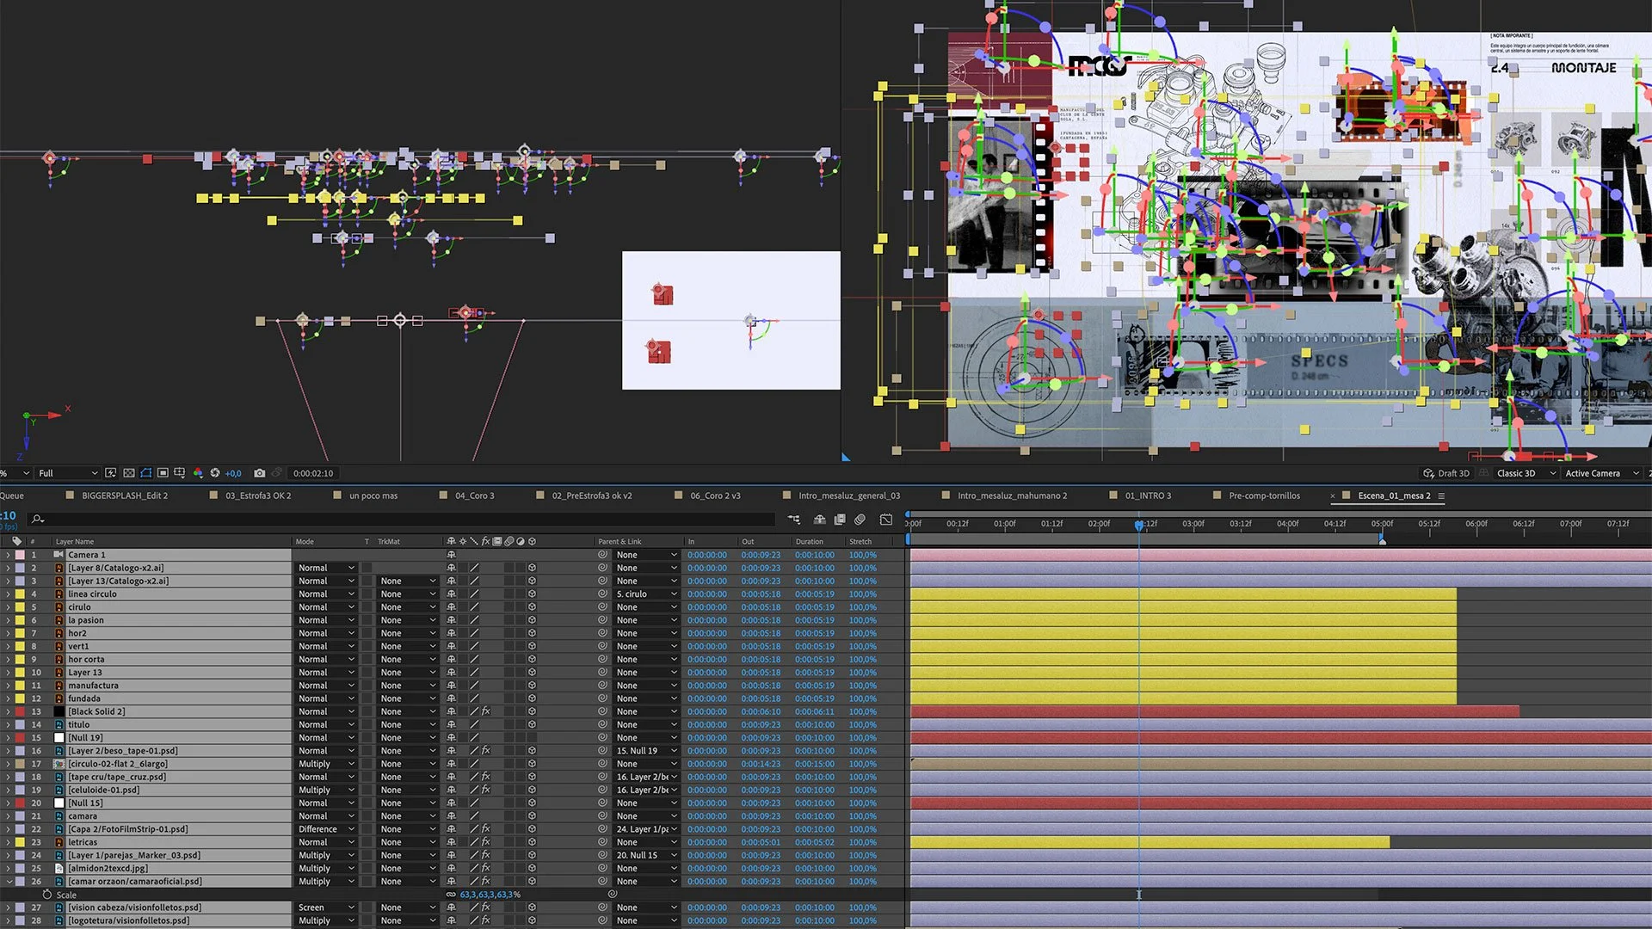Image resolution: width=1652 pixels, height=929 pixels.
Task: Open Difference mode dropdown for Capa 2/FotoFilmStrip
Action: click(326, 829)
